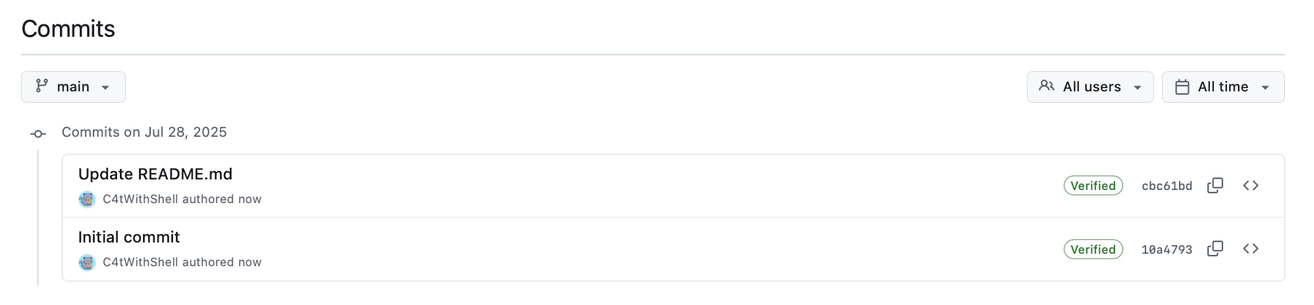Open commit hash cbc61bd
1314x305 pixels.
[1167, 186]
